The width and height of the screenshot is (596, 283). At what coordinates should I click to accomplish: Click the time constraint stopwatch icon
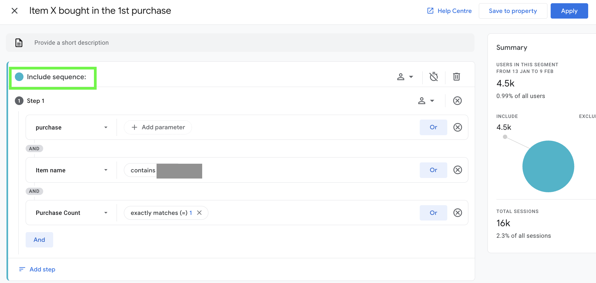coord(434,77)
